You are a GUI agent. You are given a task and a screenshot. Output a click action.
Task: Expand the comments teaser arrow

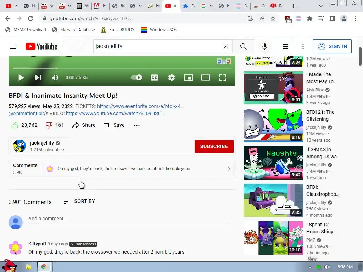[x=229, y=169]
